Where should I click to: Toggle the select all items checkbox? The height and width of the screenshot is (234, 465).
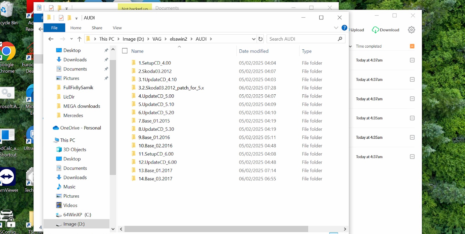125,51
